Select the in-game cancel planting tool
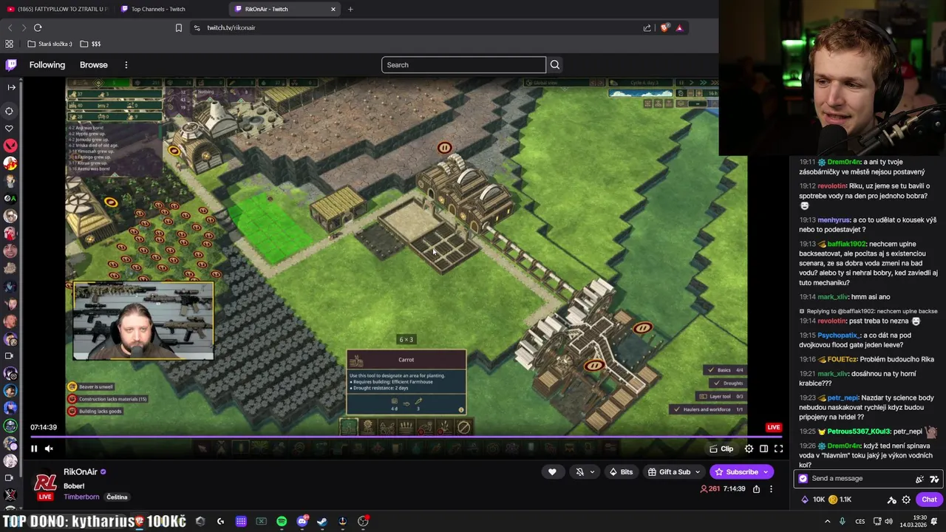946x532 pixels. point(463,426)
